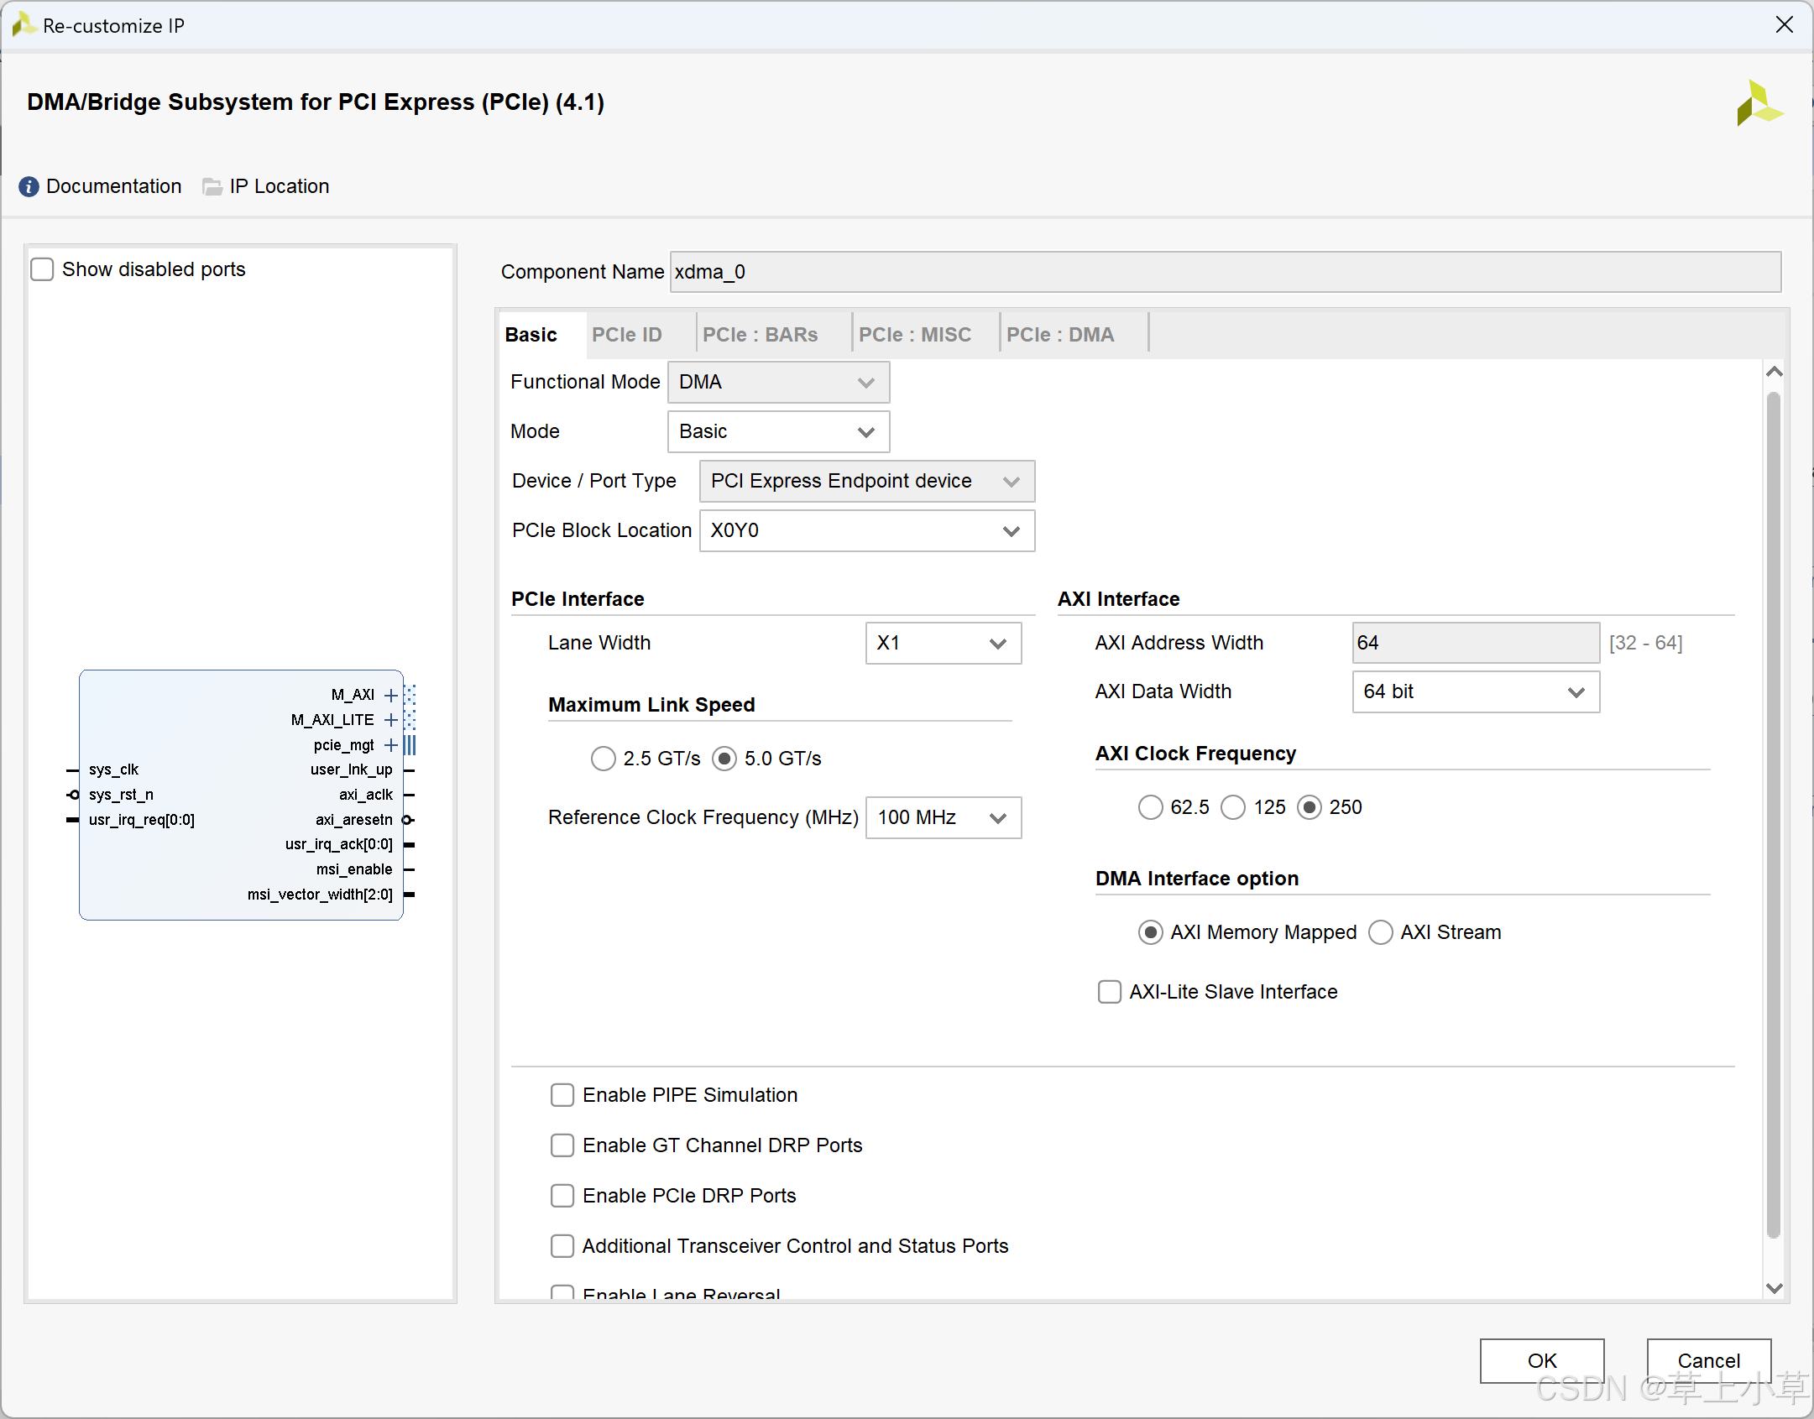Expand the M_AXI_LITE port plus icon

click(390, 720)
